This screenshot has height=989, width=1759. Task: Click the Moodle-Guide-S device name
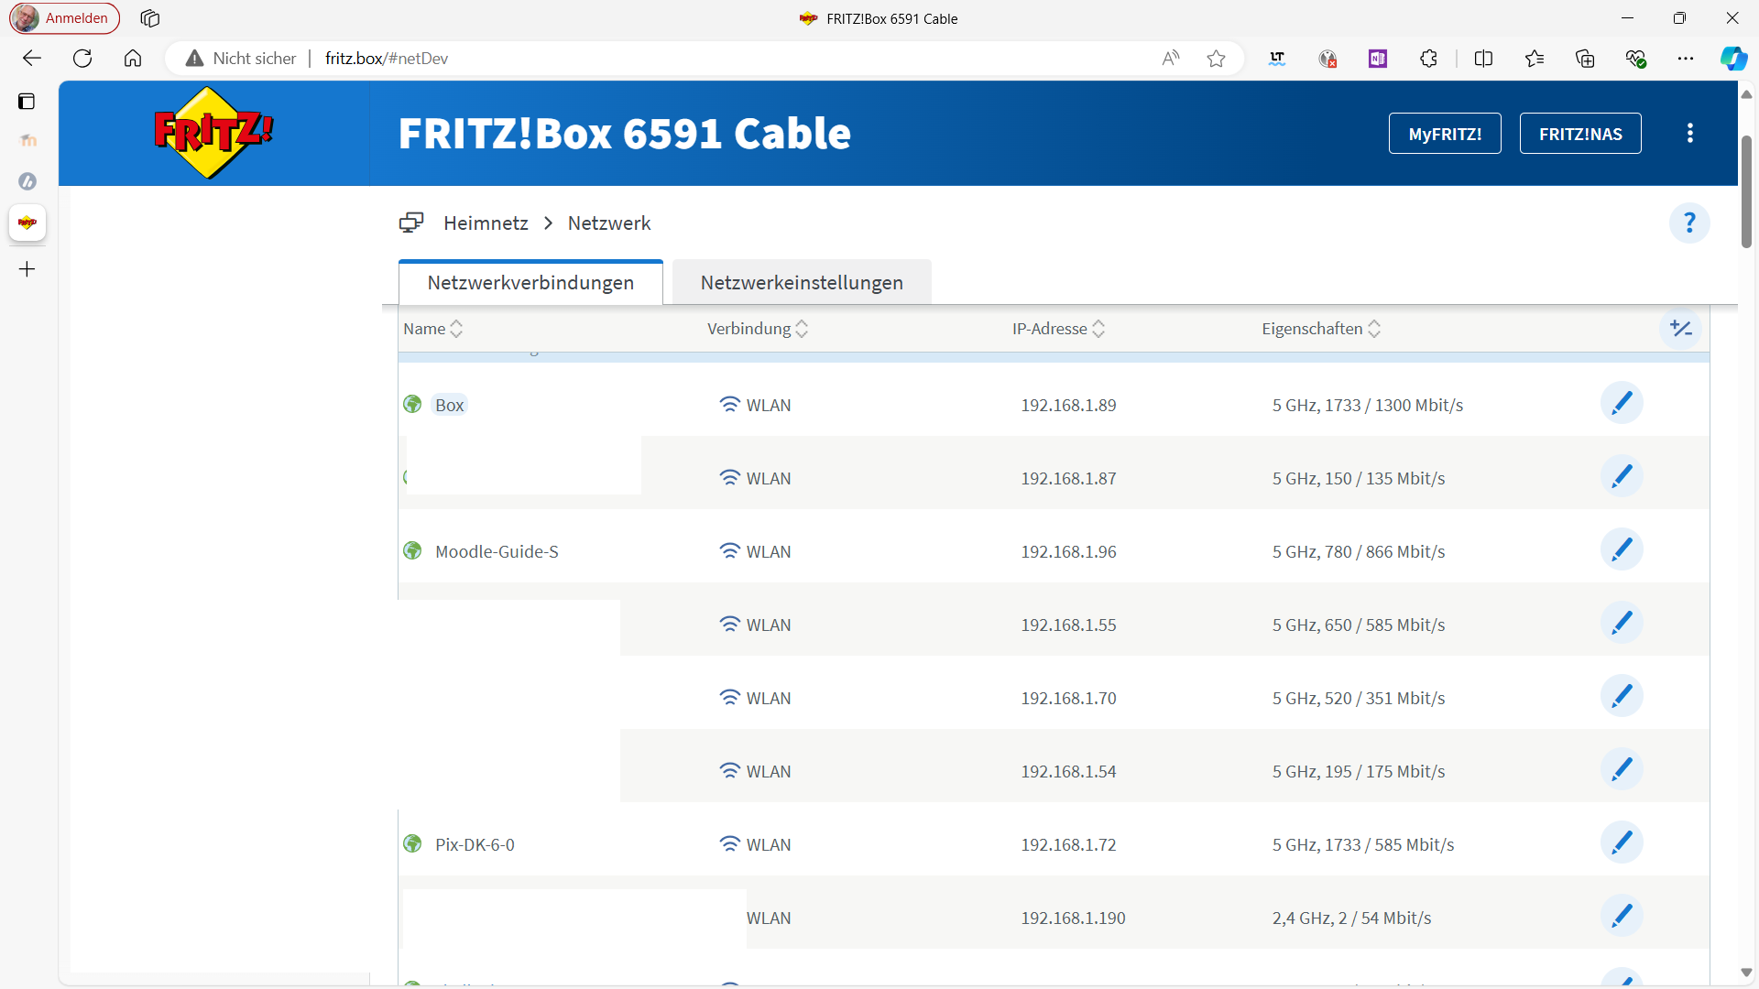(497, 551)
